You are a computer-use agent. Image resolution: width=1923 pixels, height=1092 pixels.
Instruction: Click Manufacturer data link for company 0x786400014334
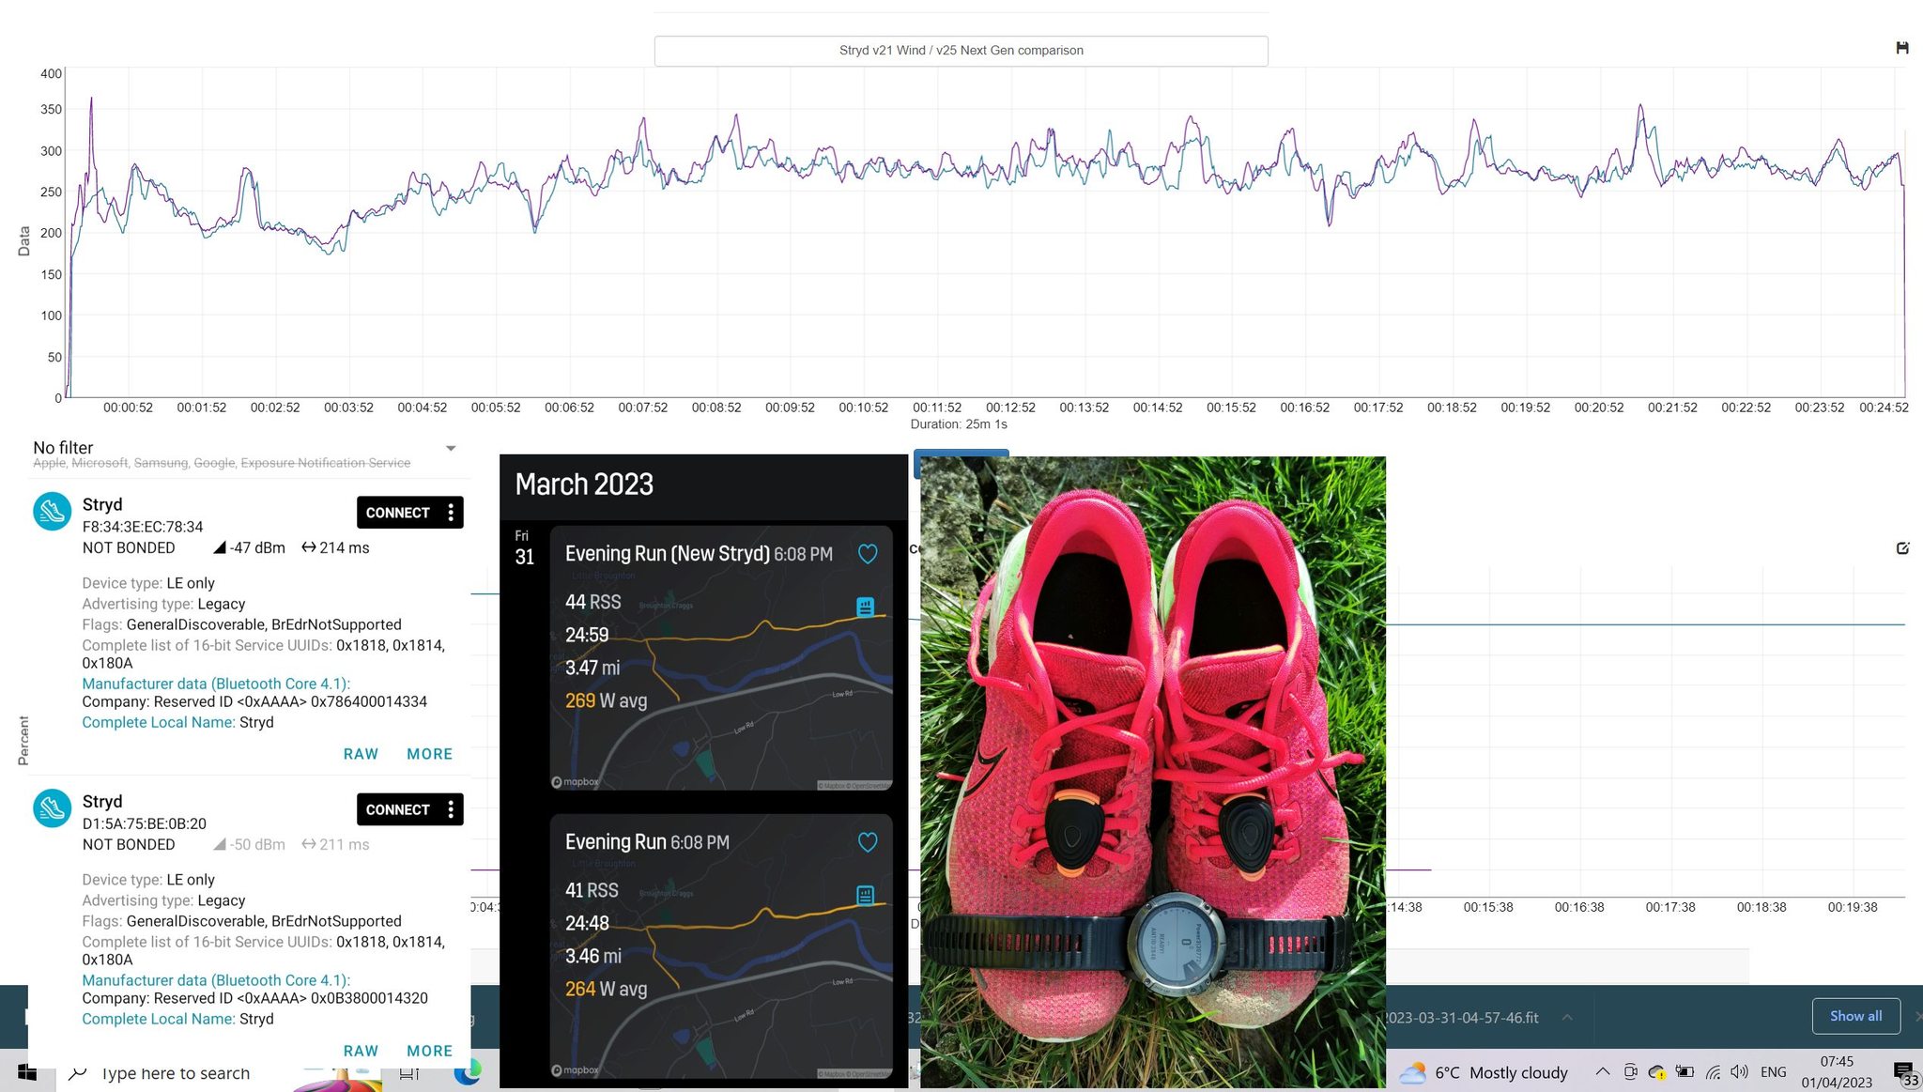point(216,684)
